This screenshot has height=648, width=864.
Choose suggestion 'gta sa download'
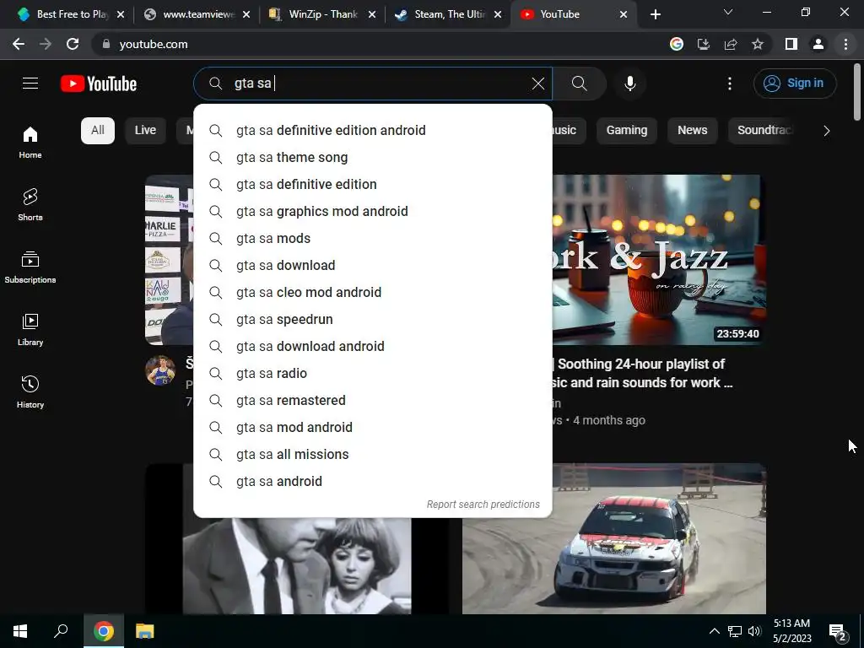click(373, 266)
